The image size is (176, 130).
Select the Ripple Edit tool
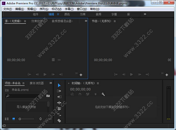[x=59, y=103]
